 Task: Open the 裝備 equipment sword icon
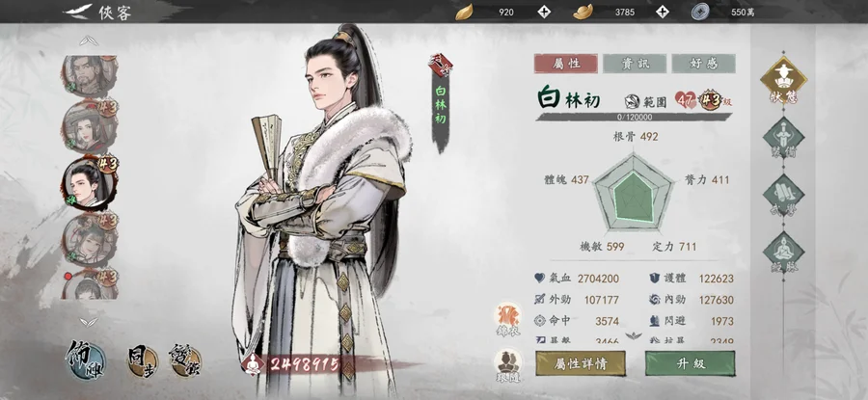(783, 138)
